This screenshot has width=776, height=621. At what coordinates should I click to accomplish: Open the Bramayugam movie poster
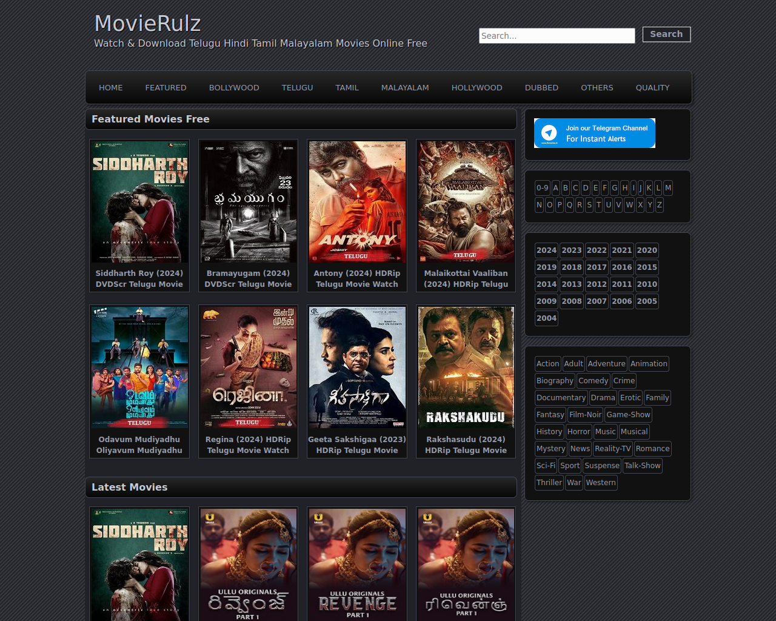249,202
